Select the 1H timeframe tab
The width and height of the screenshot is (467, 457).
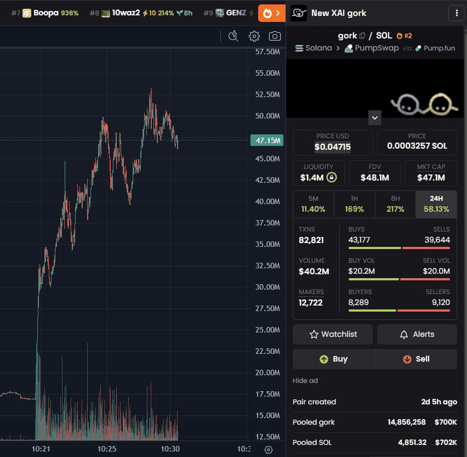pos(354,205)
